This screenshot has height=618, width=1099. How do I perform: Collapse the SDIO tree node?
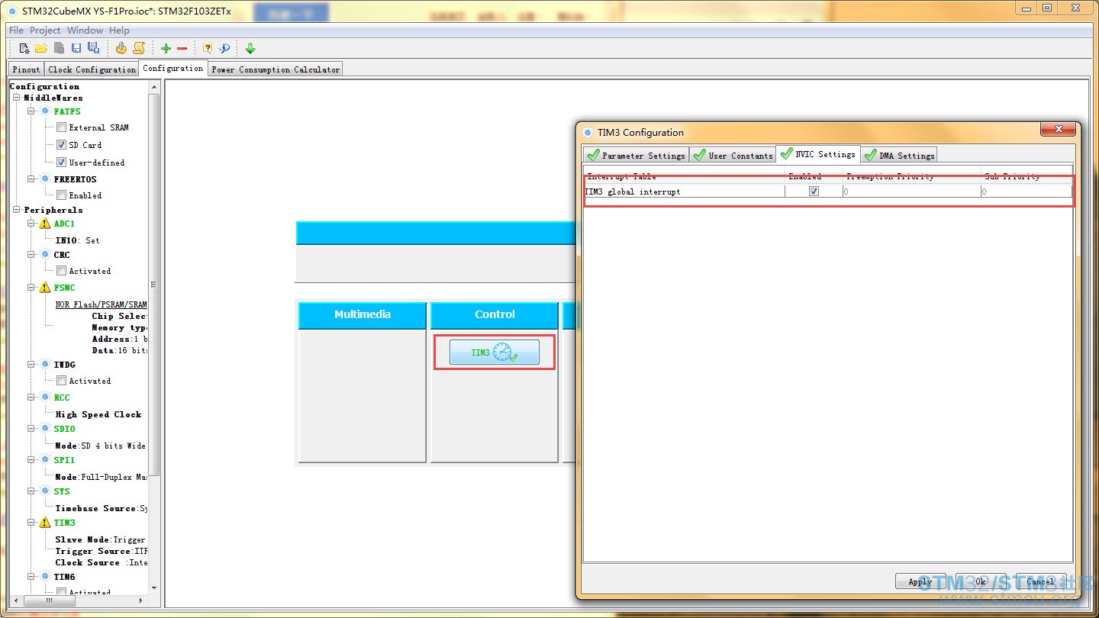pyautogui.click(x=32, y=429)
